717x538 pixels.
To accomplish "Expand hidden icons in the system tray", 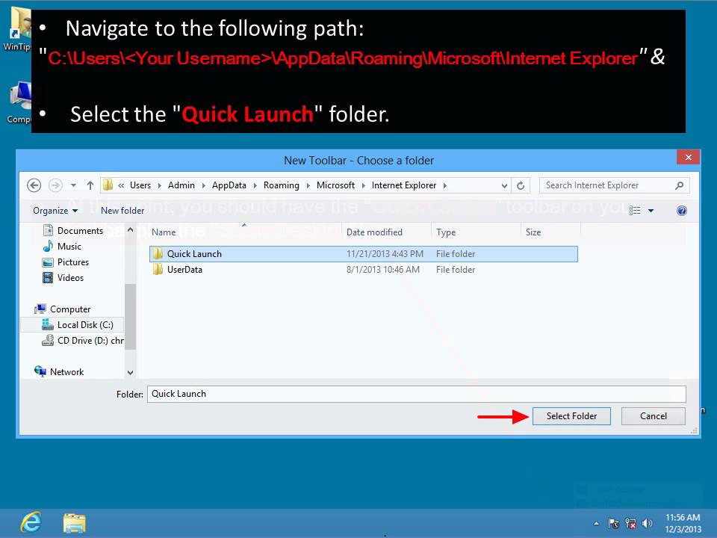I will tap(596, 523).
